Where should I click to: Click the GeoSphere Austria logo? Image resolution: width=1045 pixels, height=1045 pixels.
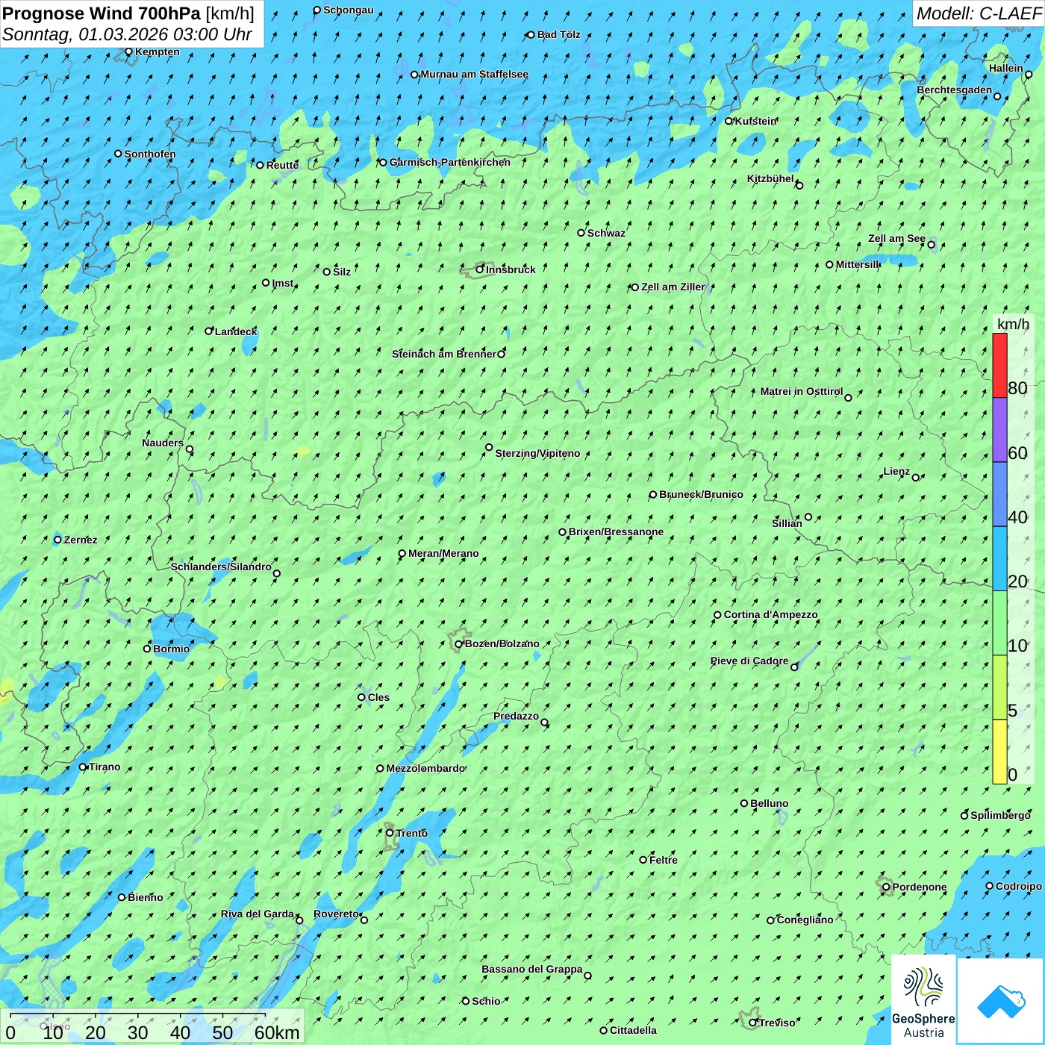(923, 999)
